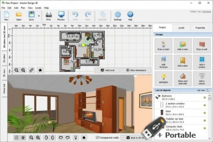Open the File menu
The width and height of the screenshot is (213, 142).
(x=3, y=8)
